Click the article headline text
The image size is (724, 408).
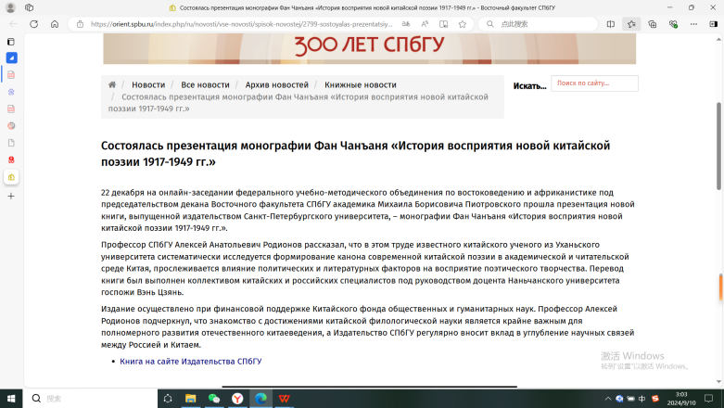point(356,153)
